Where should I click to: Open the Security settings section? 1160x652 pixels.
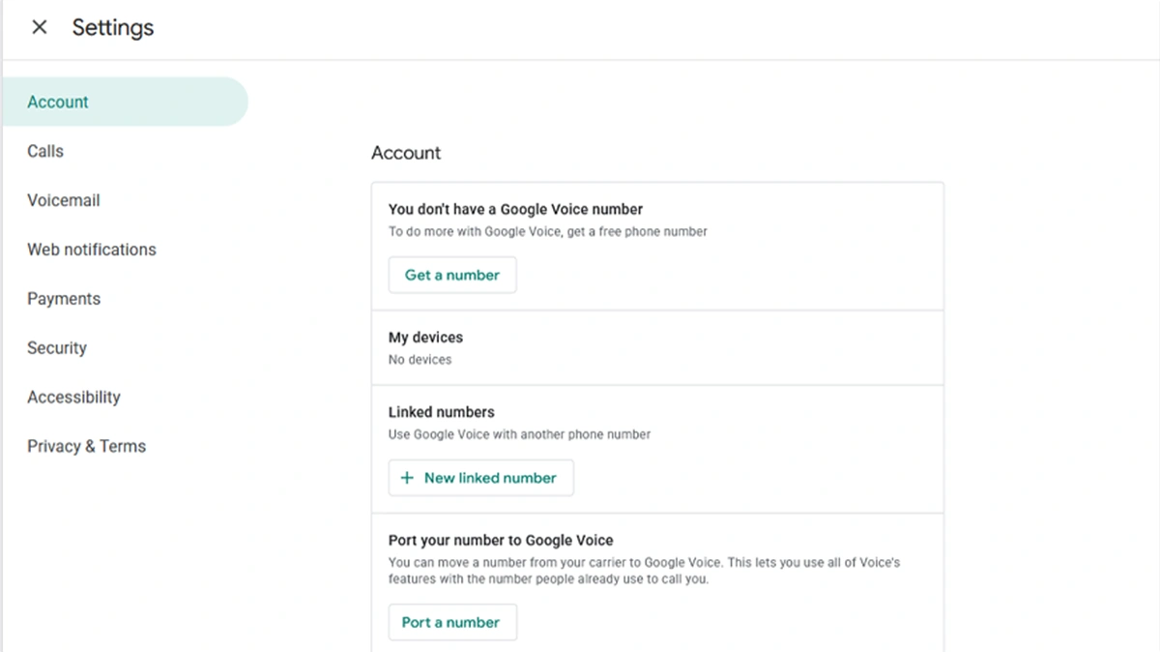pyautogui.click(x=57, y=348)
